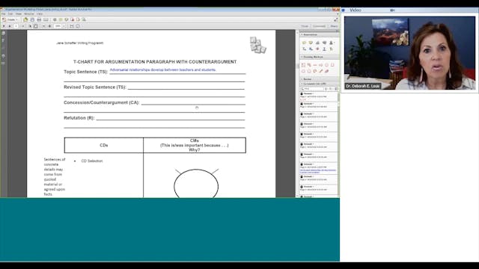Click the document's vertical scrollbar
This screenshot has height=269, width=479.
[297, 114]
